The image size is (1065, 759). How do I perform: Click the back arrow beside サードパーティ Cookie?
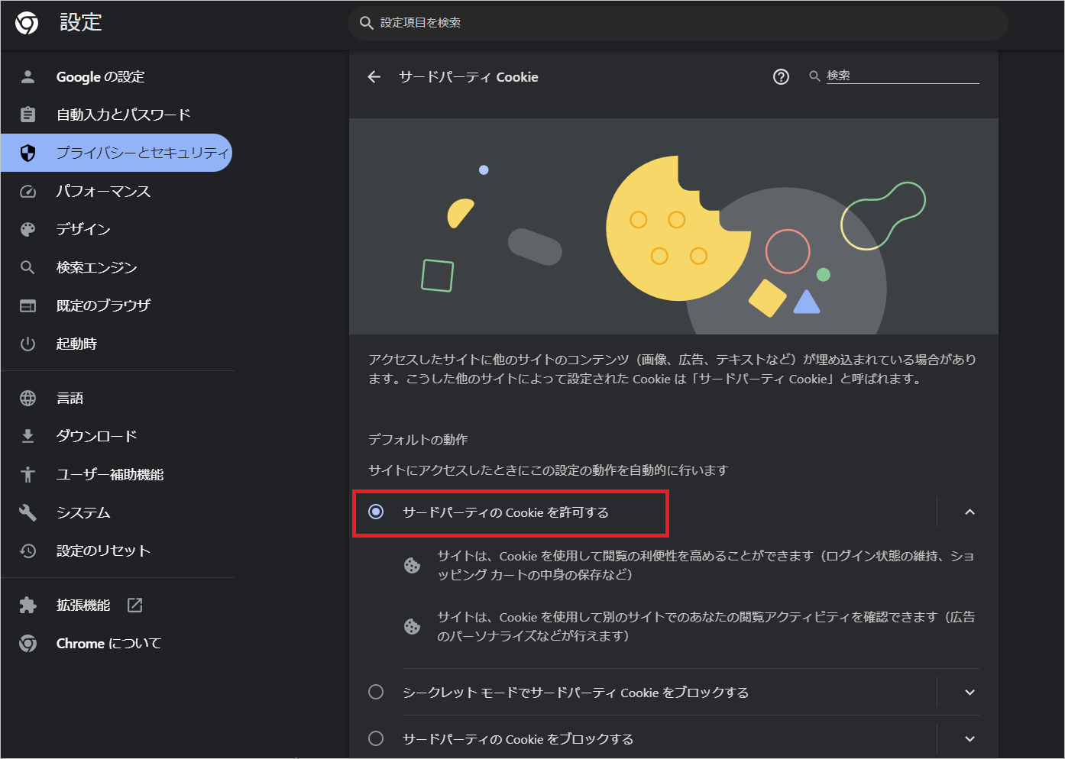(374, 77)
